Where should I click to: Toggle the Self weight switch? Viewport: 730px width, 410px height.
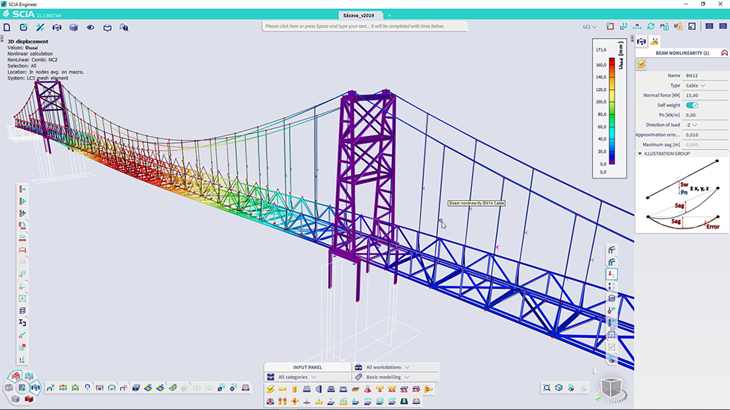[692, 105]
